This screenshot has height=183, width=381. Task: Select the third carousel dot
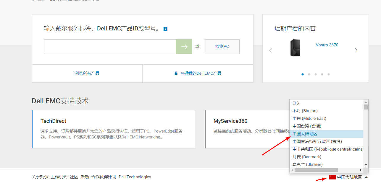pyautogui.click(x=316, y=74)
